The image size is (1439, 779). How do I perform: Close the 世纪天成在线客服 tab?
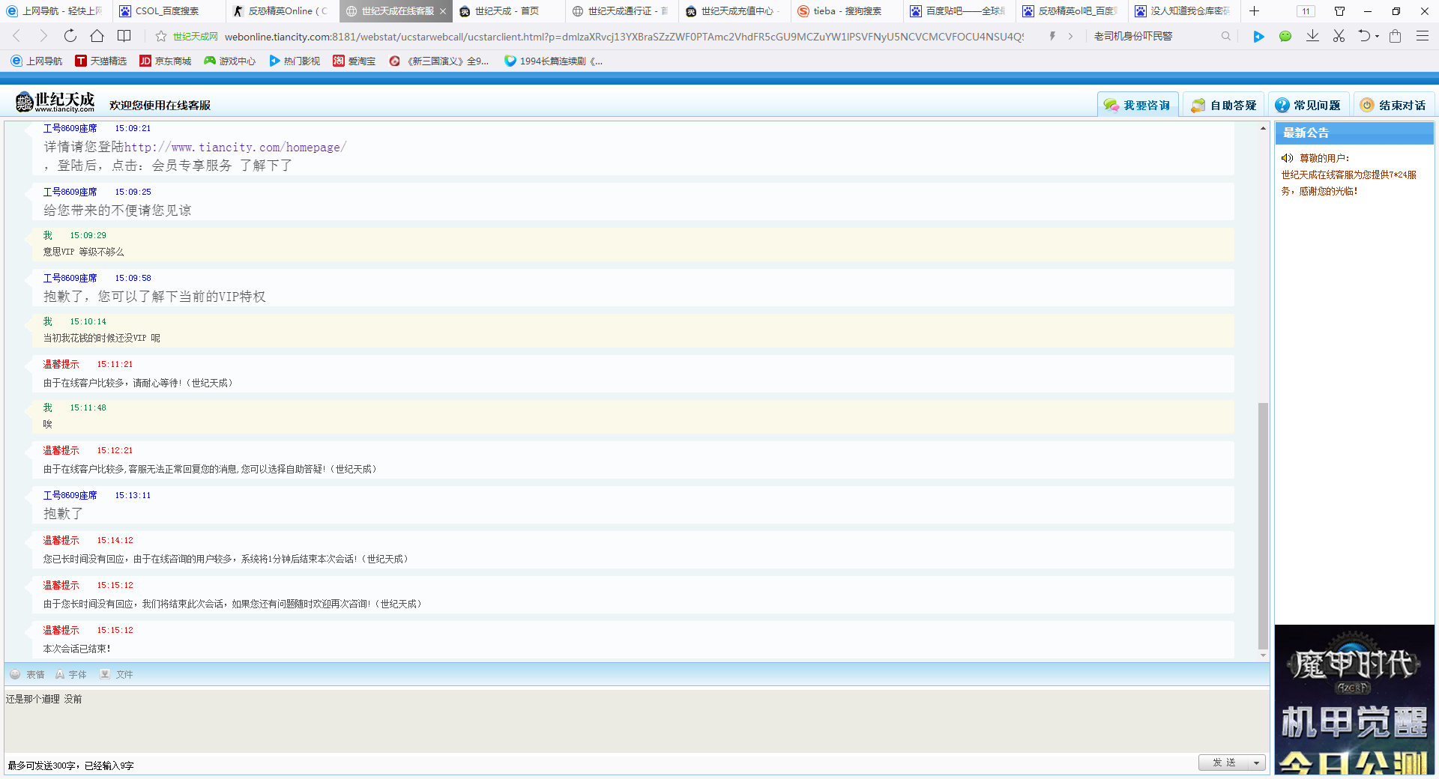tap(443, 11)
